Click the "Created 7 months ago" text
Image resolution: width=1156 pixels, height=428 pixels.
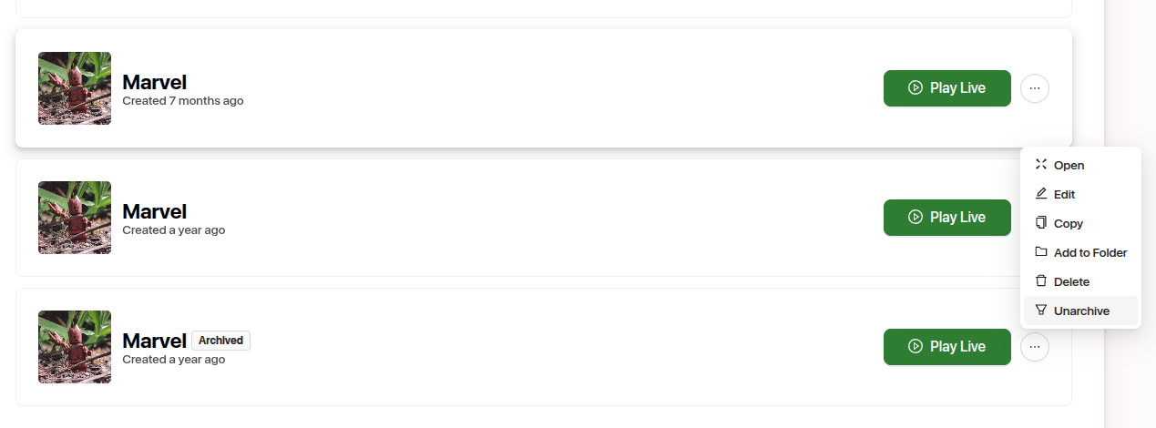[x=183, y=101]
